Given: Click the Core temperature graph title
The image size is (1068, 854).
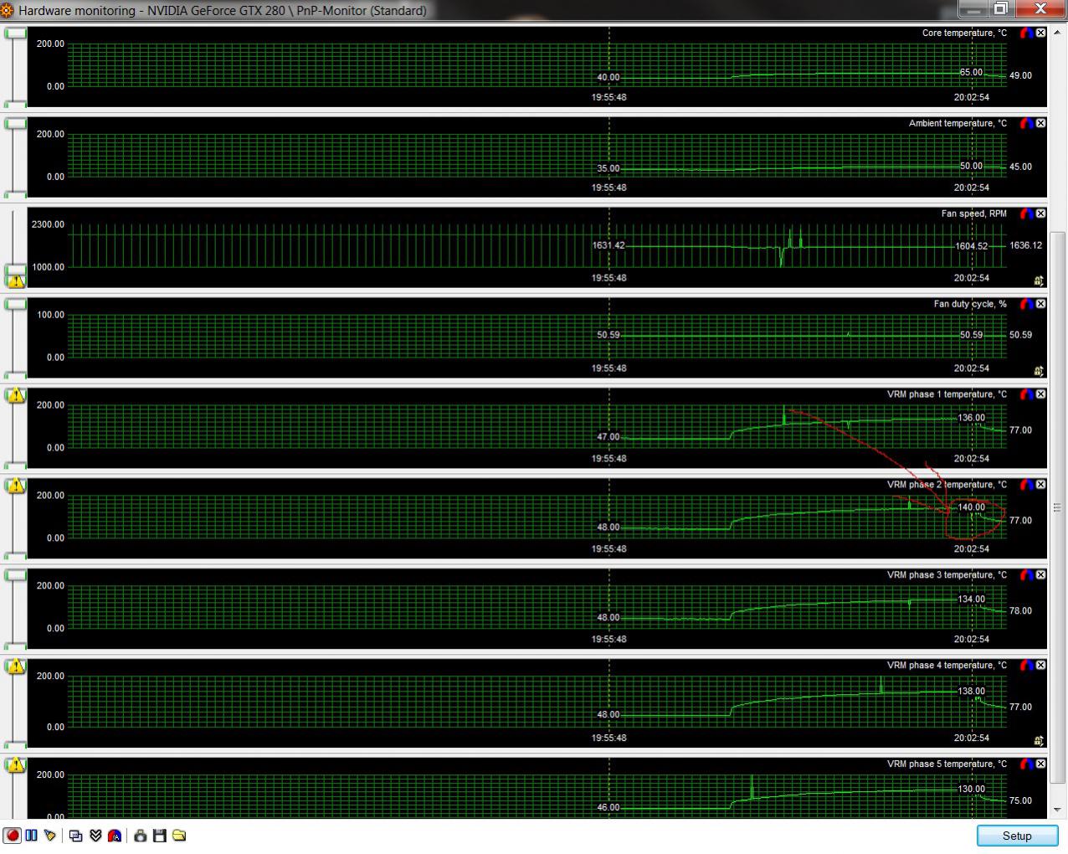Looking at the screenshot, I should coord(964,33).
